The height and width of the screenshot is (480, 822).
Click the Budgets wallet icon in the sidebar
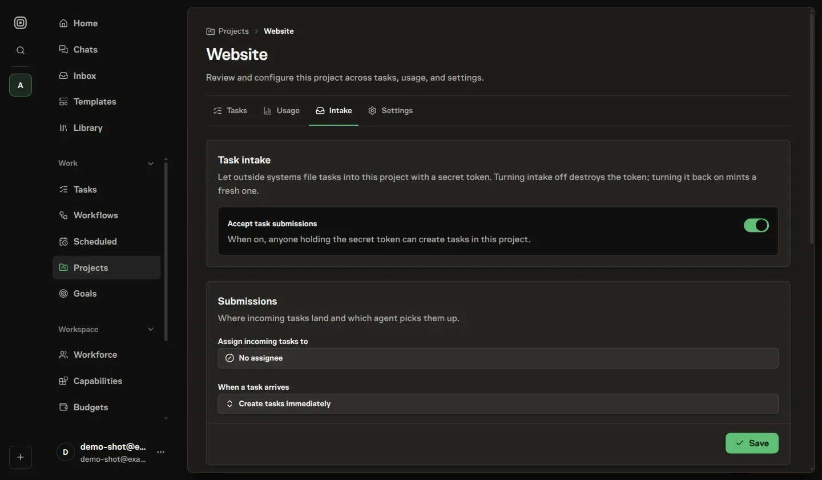[x=63, y=407]
